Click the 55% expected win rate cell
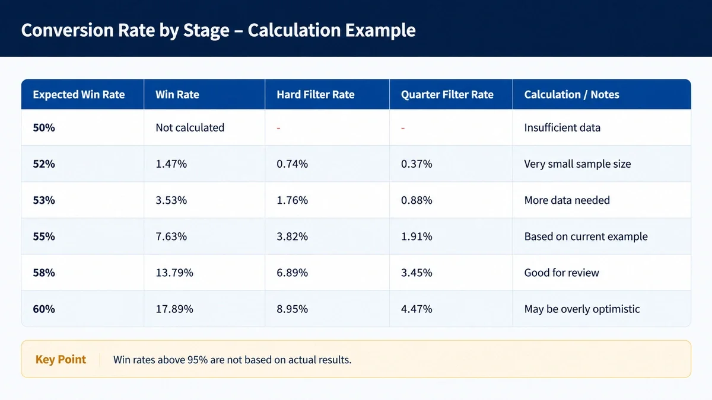Screen dimensions: 712x400 tap(44, 236)
